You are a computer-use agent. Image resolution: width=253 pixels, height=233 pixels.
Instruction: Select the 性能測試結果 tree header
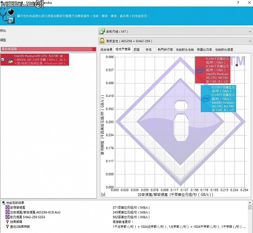(x=15, y=203)
